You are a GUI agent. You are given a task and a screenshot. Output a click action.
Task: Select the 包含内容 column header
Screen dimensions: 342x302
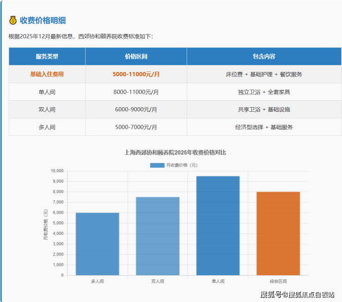264,56
